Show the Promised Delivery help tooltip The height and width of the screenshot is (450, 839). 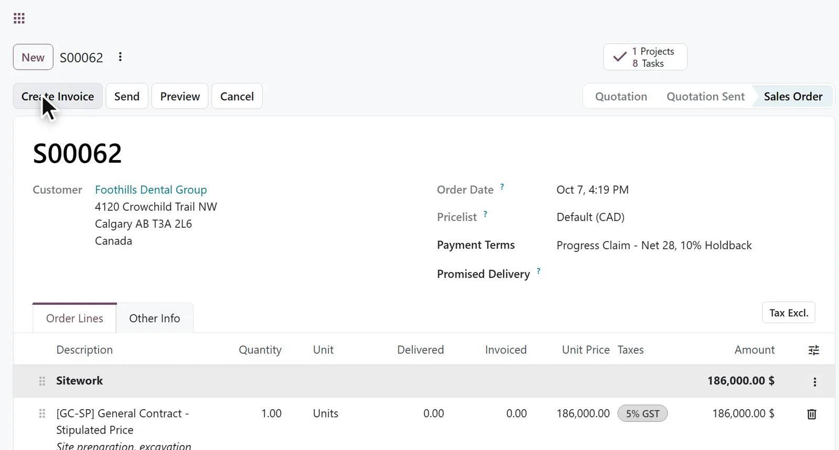click(x=539, y=271)
